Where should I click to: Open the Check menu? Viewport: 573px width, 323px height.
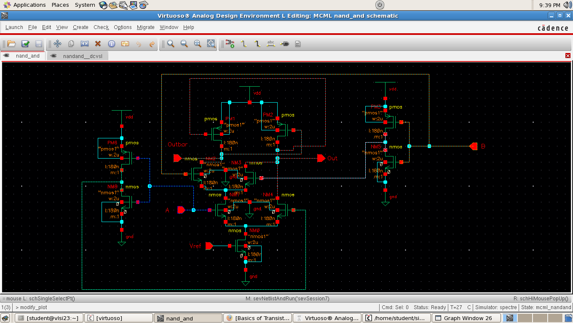click(101, 27)
